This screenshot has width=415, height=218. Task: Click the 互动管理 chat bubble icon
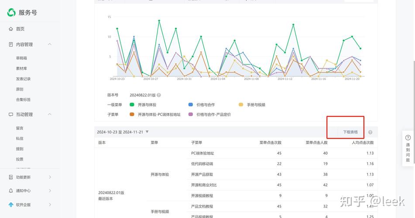[11, 114]
